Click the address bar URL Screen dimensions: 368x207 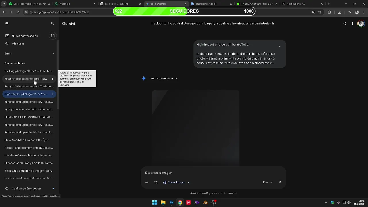(60, 12)
